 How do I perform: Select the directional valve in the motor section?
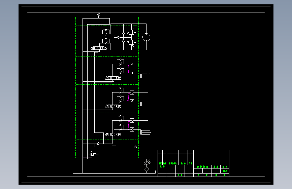coord(99,48)
